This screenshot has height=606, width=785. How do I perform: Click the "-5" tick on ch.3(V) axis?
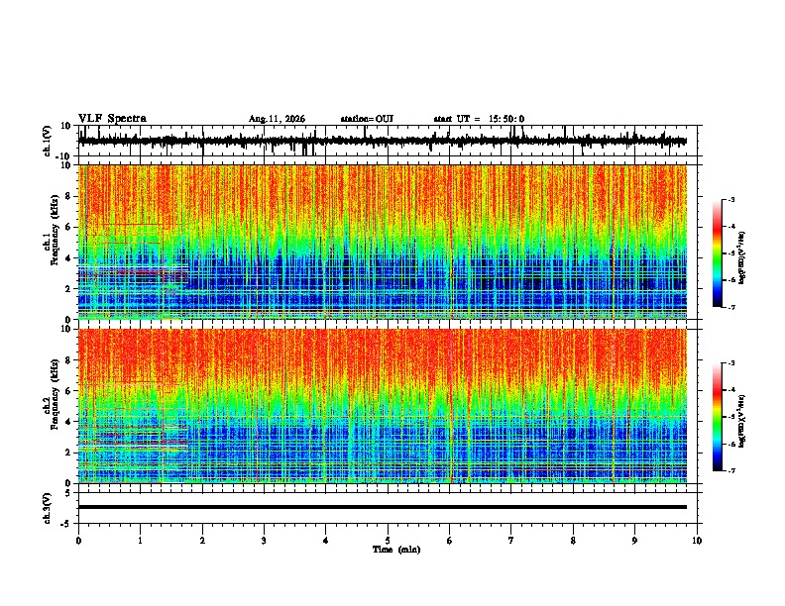(66, 524)
